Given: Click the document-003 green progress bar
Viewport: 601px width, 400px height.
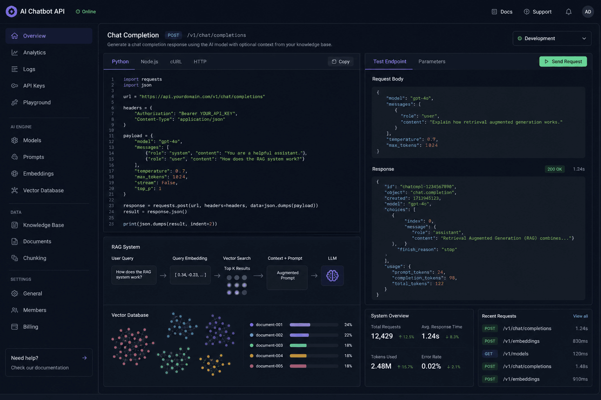Looking at the screenshot, I should tap(314, 345).
